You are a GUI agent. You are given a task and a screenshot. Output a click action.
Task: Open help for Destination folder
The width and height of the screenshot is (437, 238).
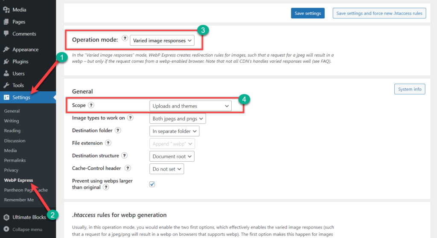pos(118,130)
